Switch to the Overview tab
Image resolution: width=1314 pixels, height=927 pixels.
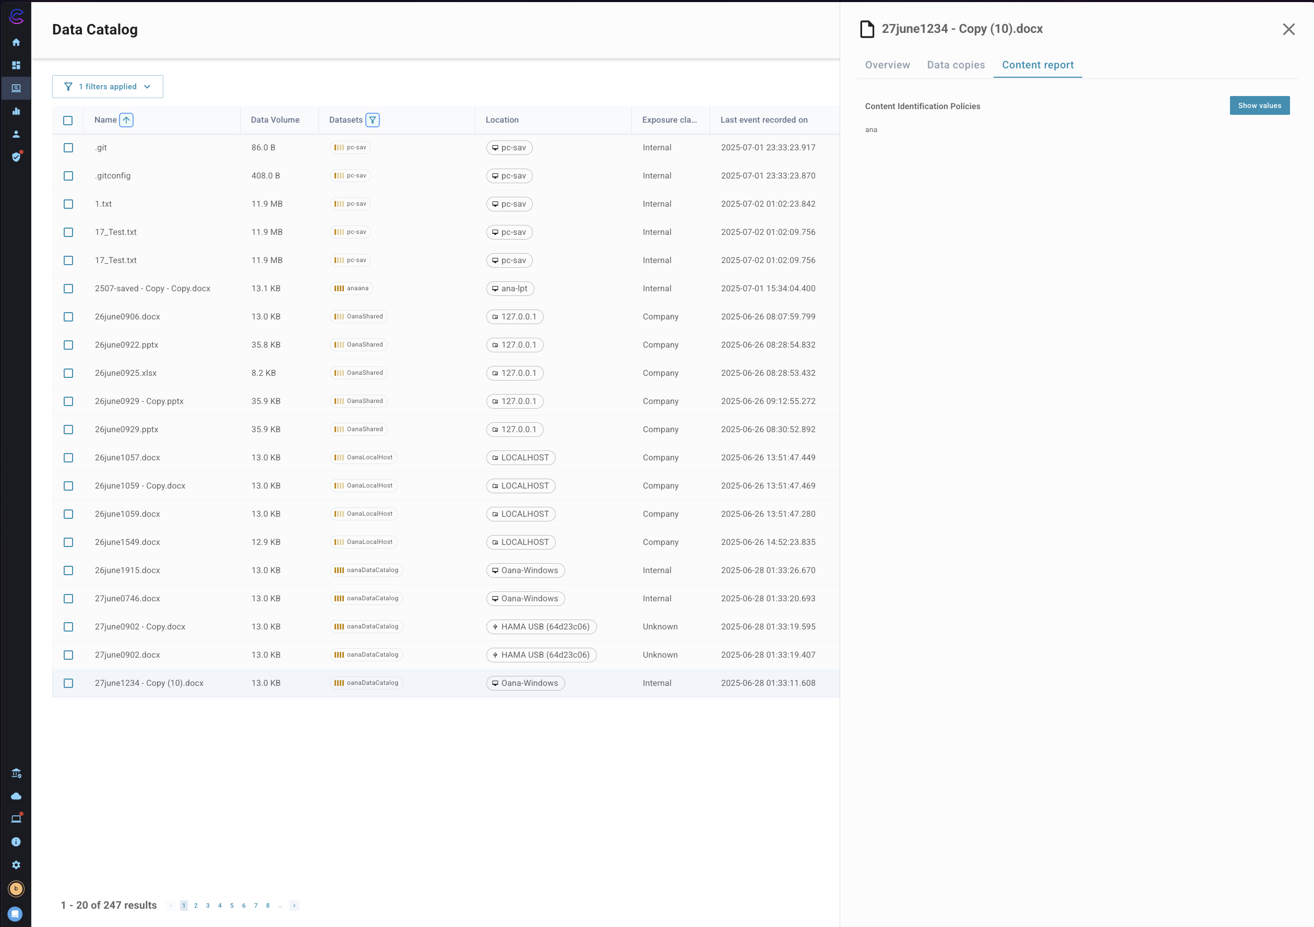pyautogui.click(x=887, y=65)
